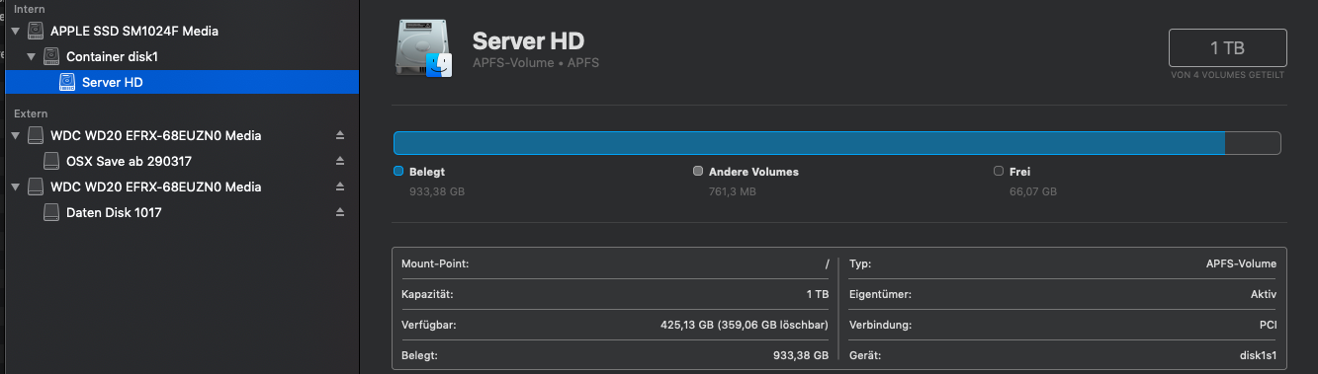
Task: Click the 66,07 GB Frei value
Action: tap(1033, 191)
